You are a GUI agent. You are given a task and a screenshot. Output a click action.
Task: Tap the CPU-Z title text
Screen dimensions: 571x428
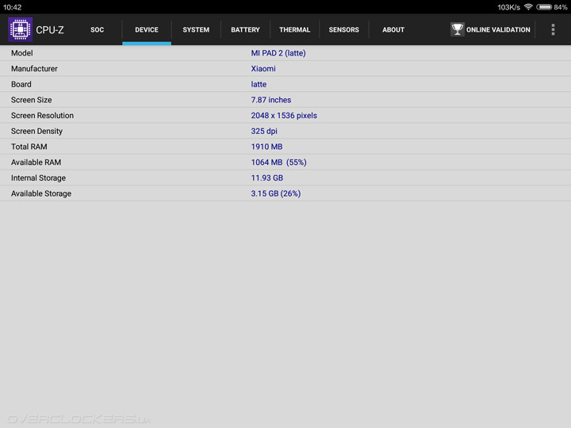[x=50, y=30]
